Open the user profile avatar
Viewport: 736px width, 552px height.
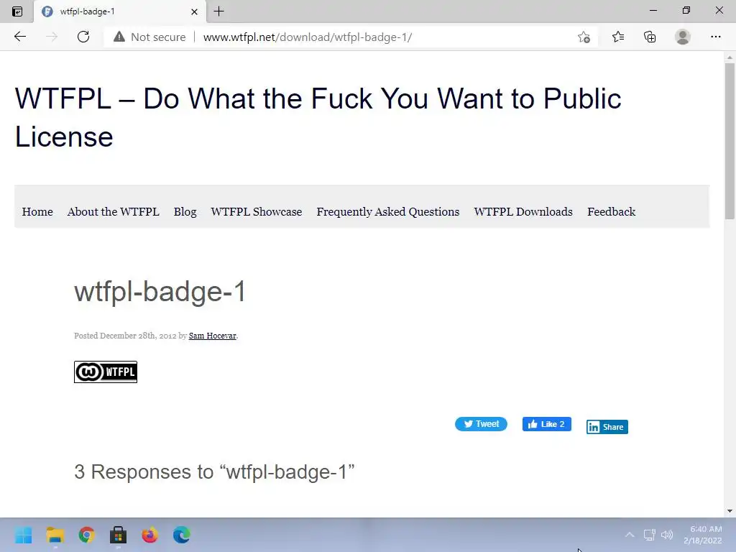point(683,37)
